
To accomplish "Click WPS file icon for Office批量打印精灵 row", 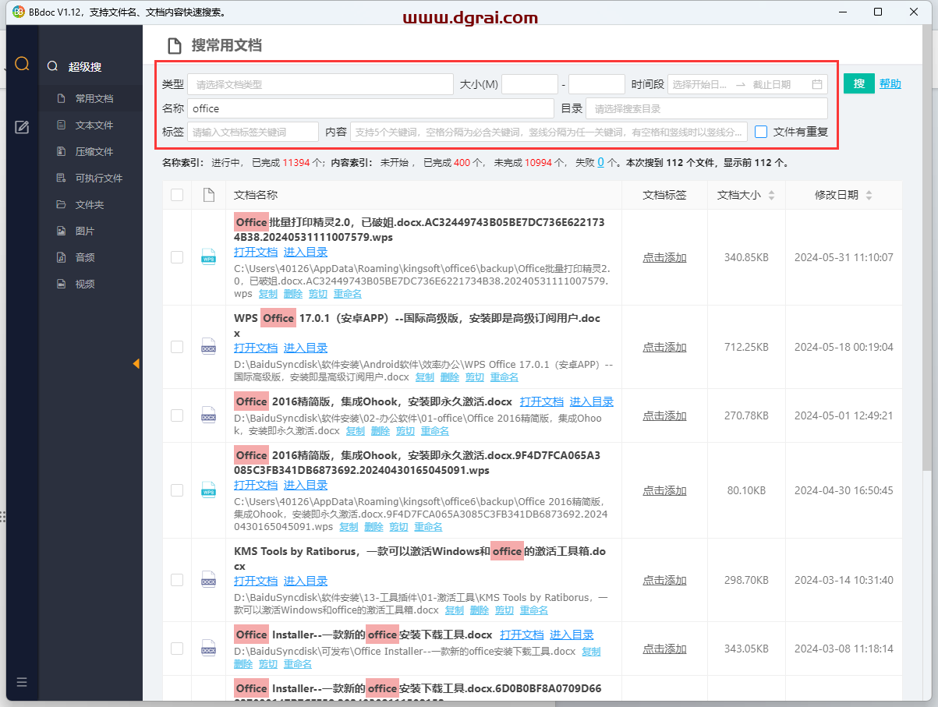I will (x=208, y=257).
